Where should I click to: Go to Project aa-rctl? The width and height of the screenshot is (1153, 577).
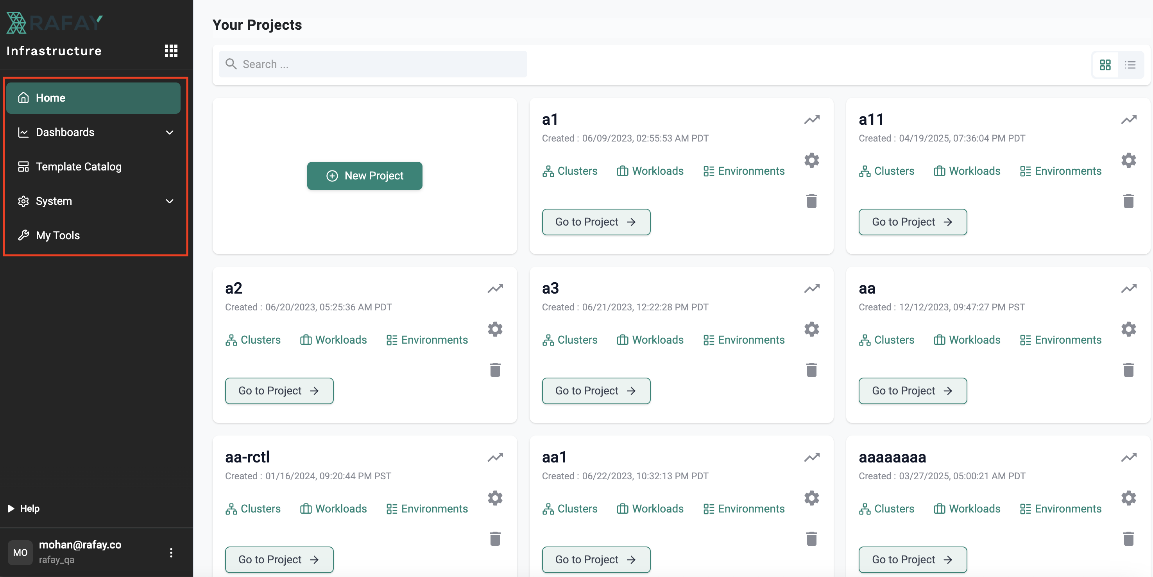tap(279, 559)
